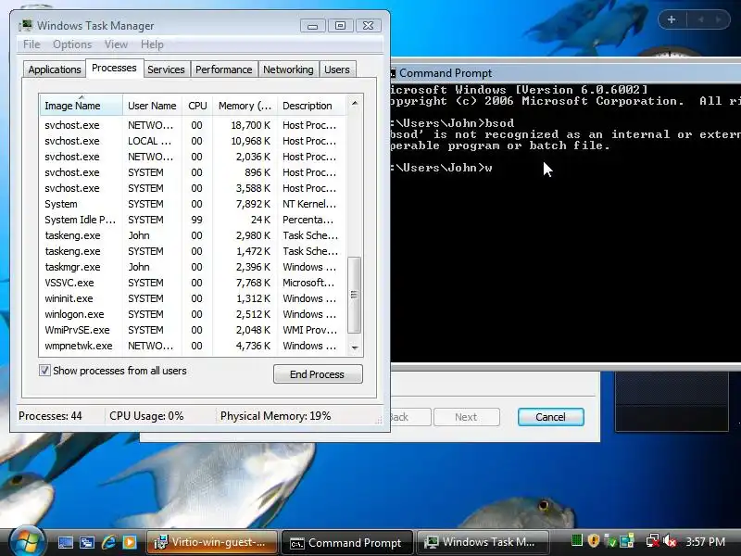The image size is (741, 556).
Task: Click the Physical Memory 19% status entry
Action: [x=275, y=416]
